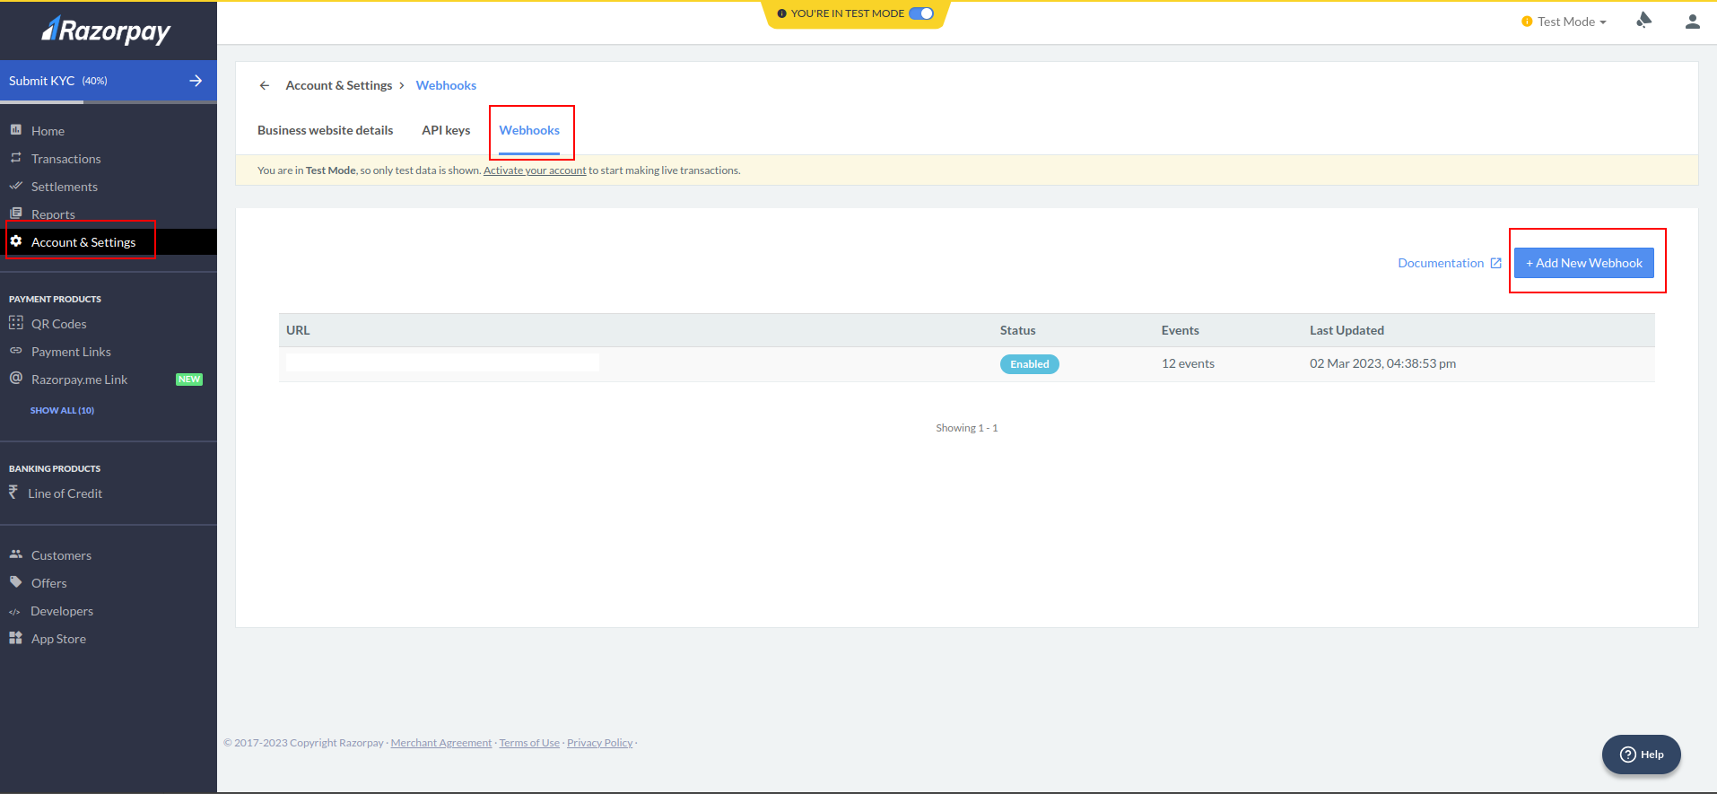The height and width of the screenshot is (794, 1717).
Task: Open the user profile icon
Action: (x=1692, y=22)
